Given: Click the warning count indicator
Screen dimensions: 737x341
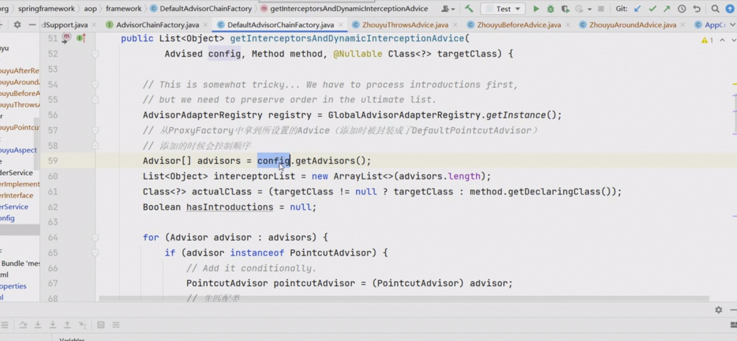Looking at the screenshot, I should (x=708, y=40).
